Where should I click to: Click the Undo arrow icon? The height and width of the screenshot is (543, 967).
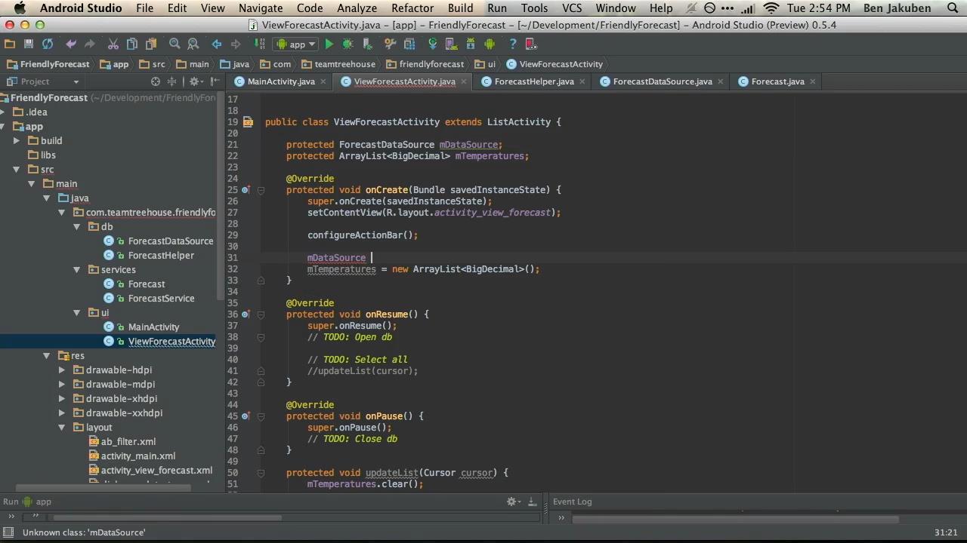pyautogui.click(x=71, y=44)
